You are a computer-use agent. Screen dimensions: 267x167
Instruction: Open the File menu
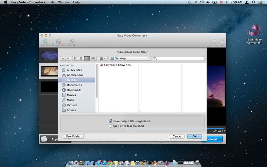click(x=52, y=2)
